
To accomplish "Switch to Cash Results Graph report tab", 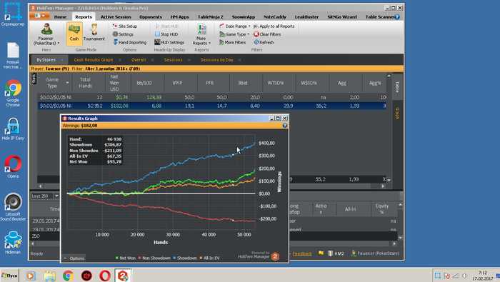I will tap(94, 60).
